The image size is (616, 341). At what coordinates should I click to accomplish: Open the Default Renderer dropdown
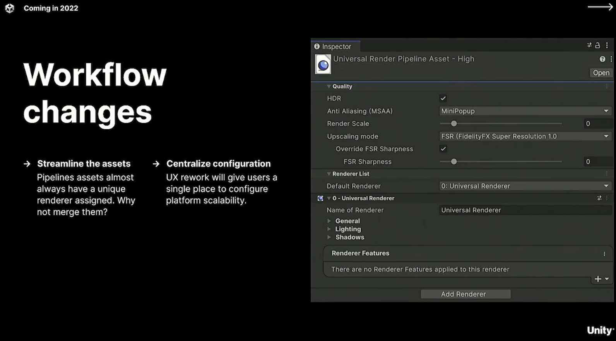(525, 186)
